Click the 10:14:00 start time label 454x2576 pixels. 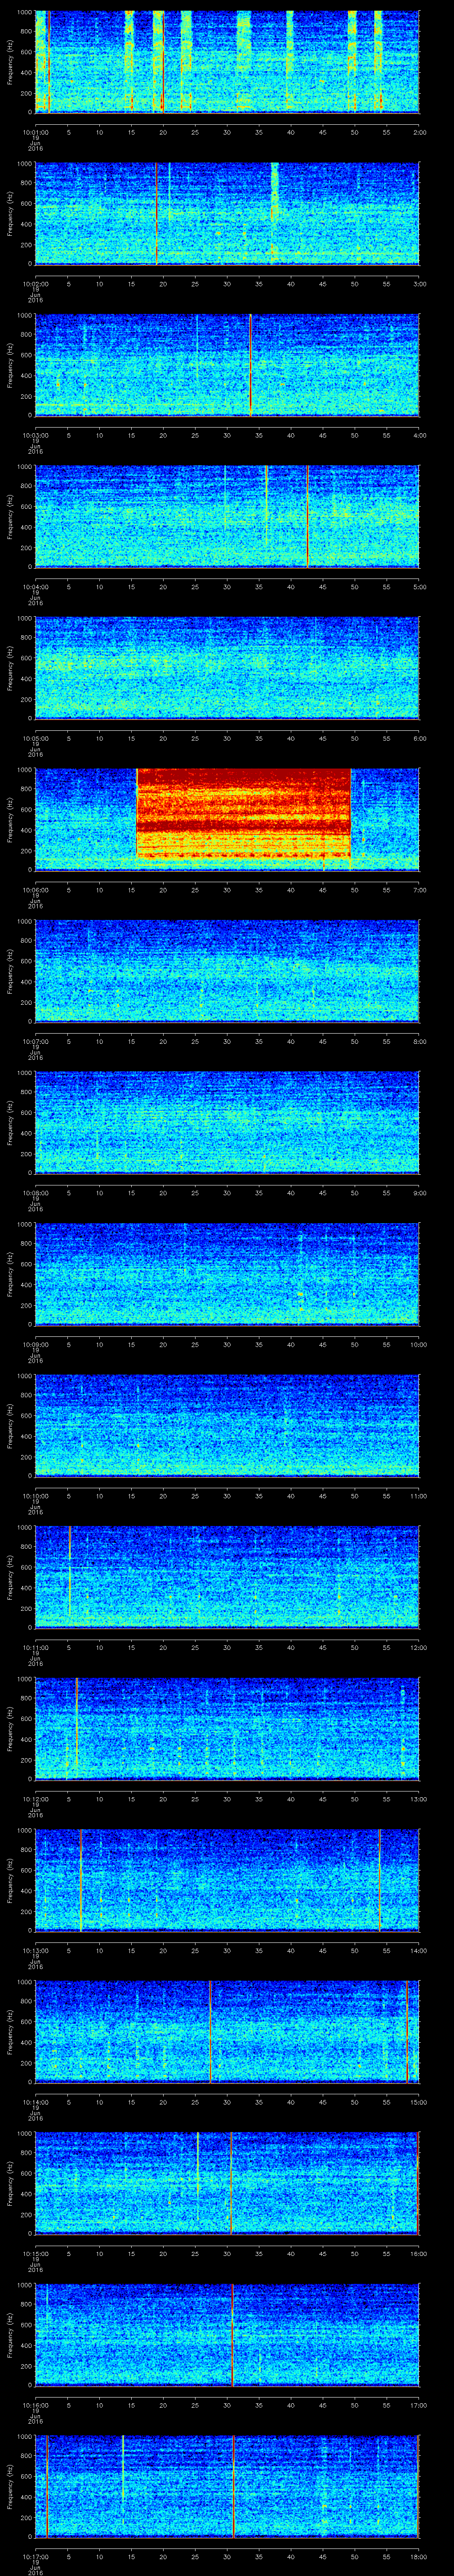click(35, 2101)
